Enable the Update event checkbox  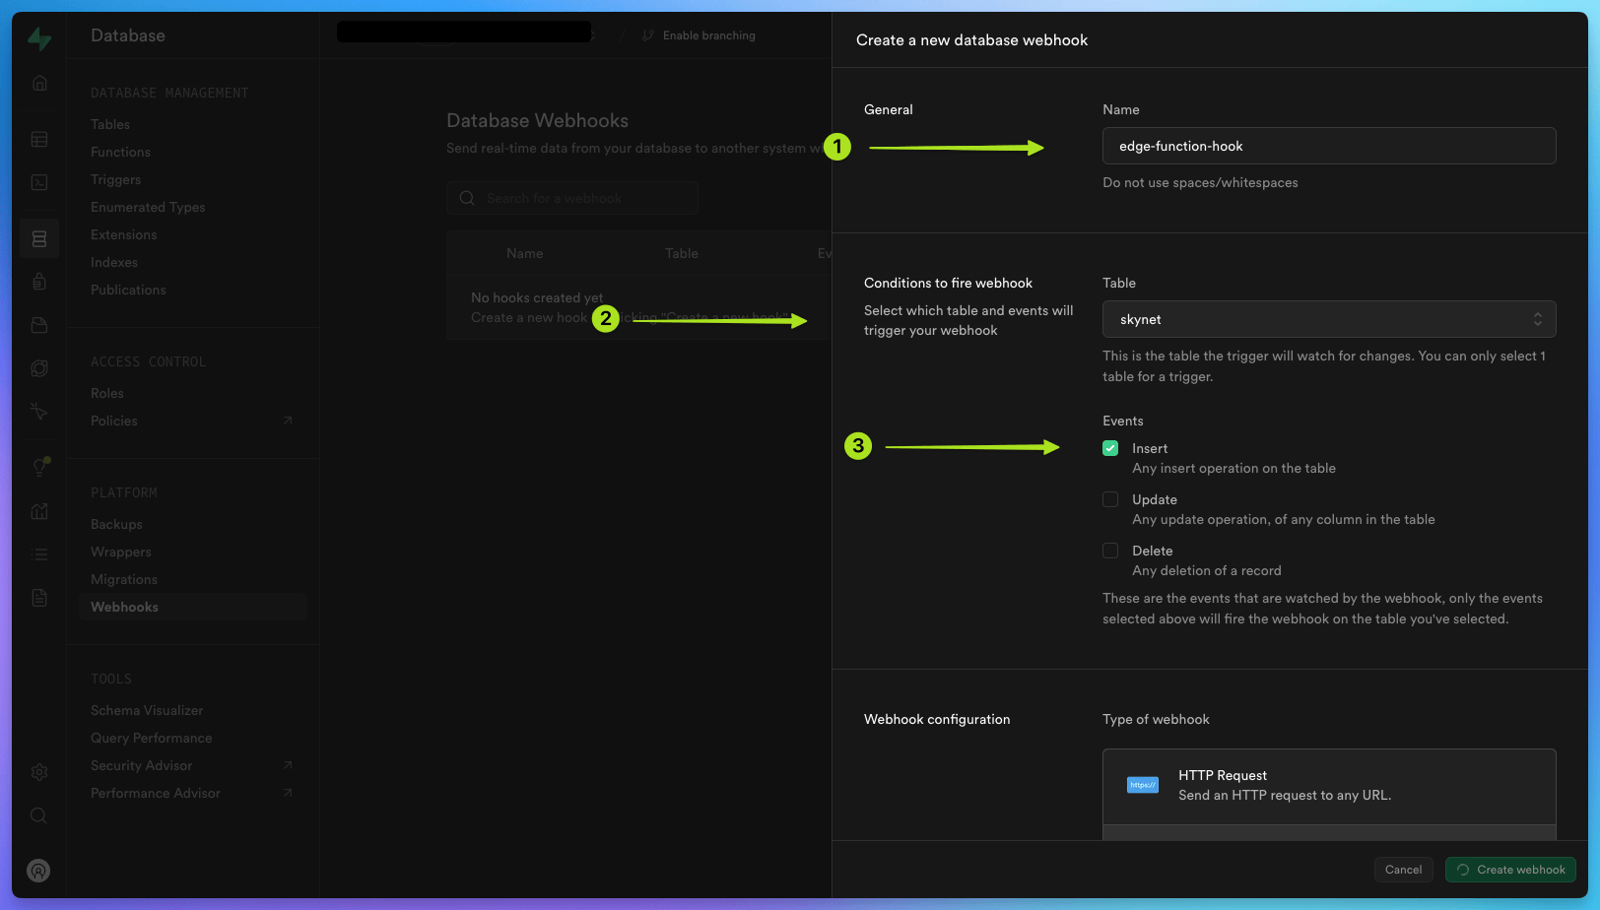[1110, 499]
